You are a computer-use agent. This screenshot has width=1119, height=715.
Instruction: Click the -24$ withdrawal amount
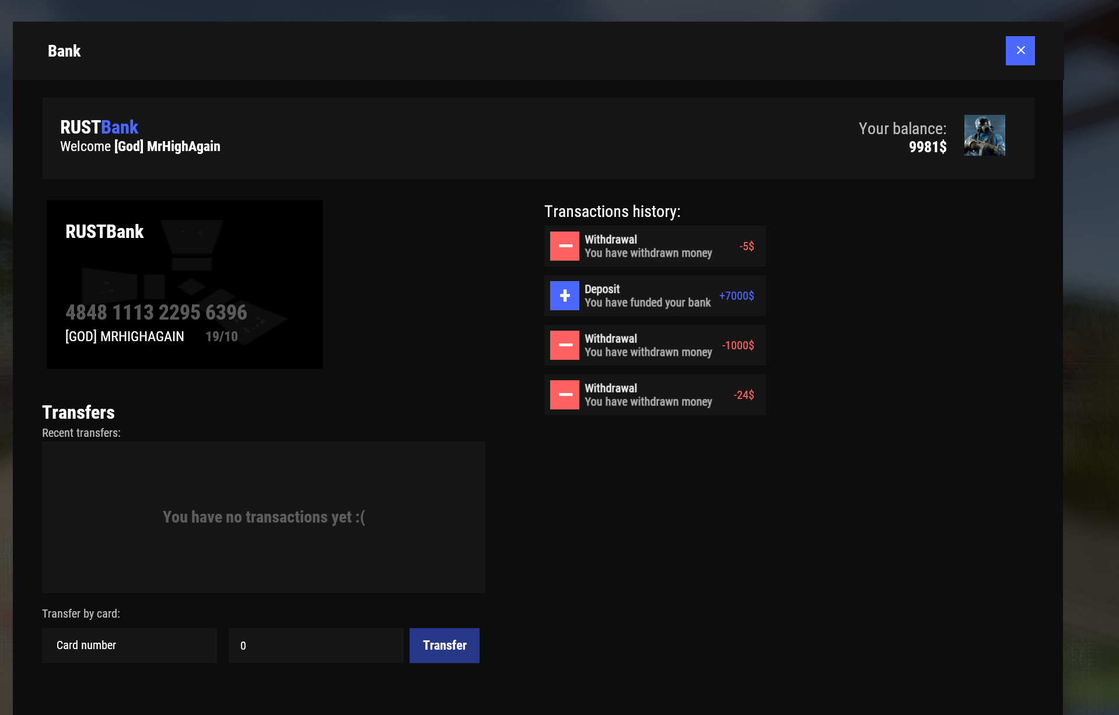(x=743, y=395)
